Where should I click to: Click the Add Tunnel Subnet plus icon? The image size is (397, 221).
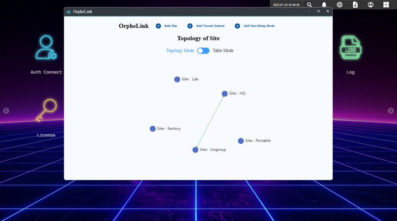tap(190, 26)
